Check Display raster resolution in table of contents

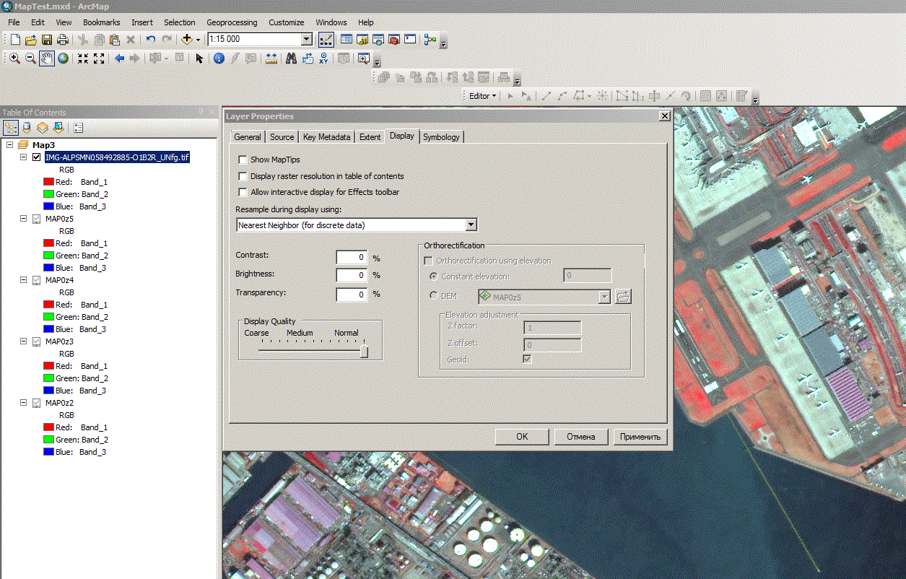[243, 176]
